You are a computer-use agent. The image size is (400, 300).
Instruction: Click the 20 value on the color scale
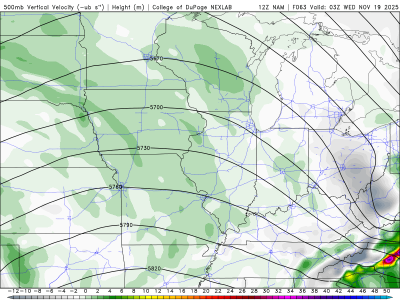click(206, 291)
